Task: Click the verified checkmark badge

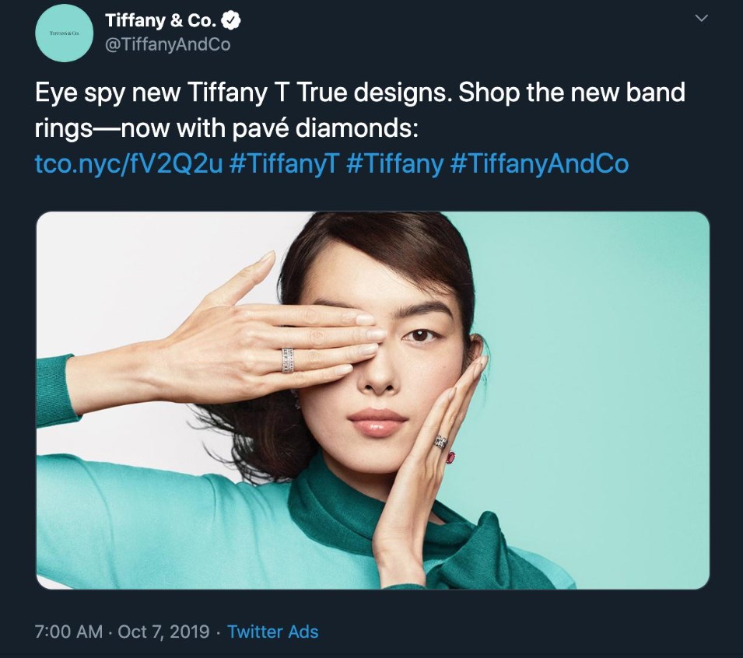Action: click(232, 20)
